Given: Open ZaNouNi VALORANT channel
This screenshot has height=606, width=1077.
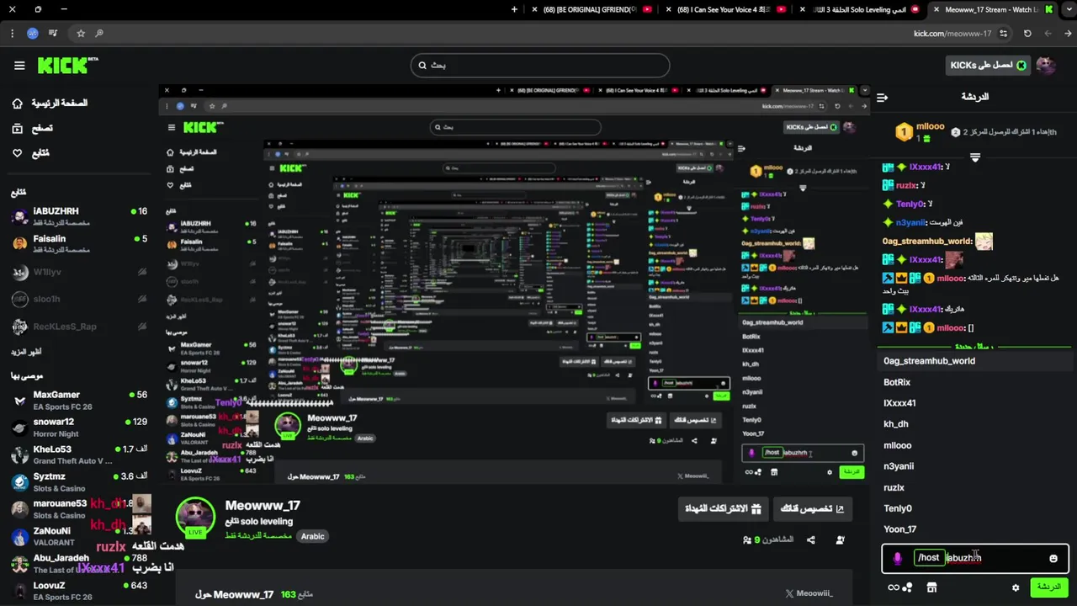Looking at the screenshot, I should (79, 536).
